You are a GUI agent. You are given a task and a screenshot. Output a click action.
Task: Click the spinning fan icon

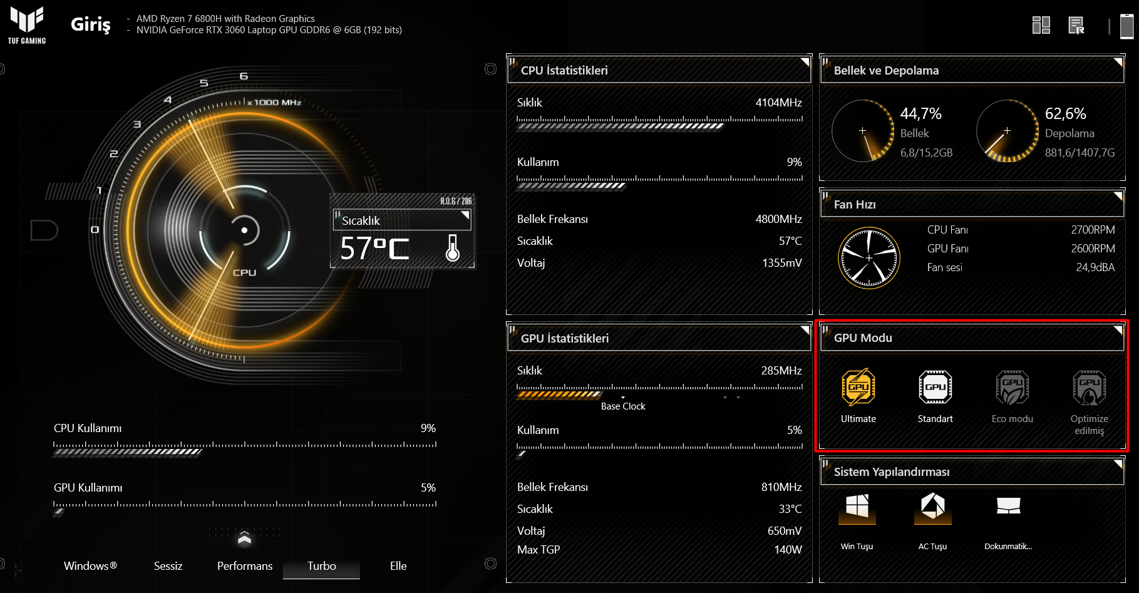tap(869, 258)
